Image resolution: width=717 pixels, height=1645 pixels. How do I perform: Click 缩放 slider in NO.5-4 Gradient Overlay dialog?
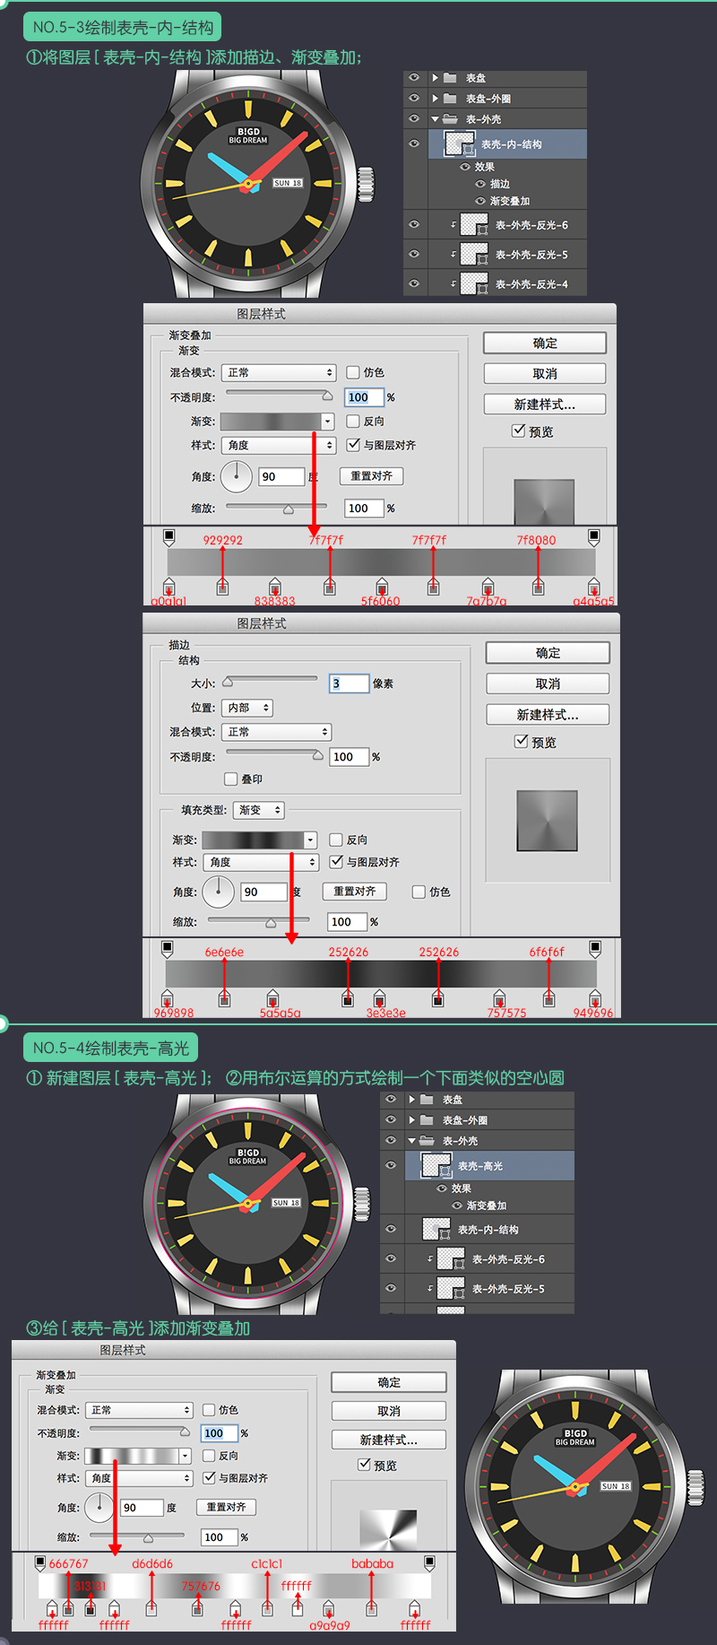(137, 1536)
